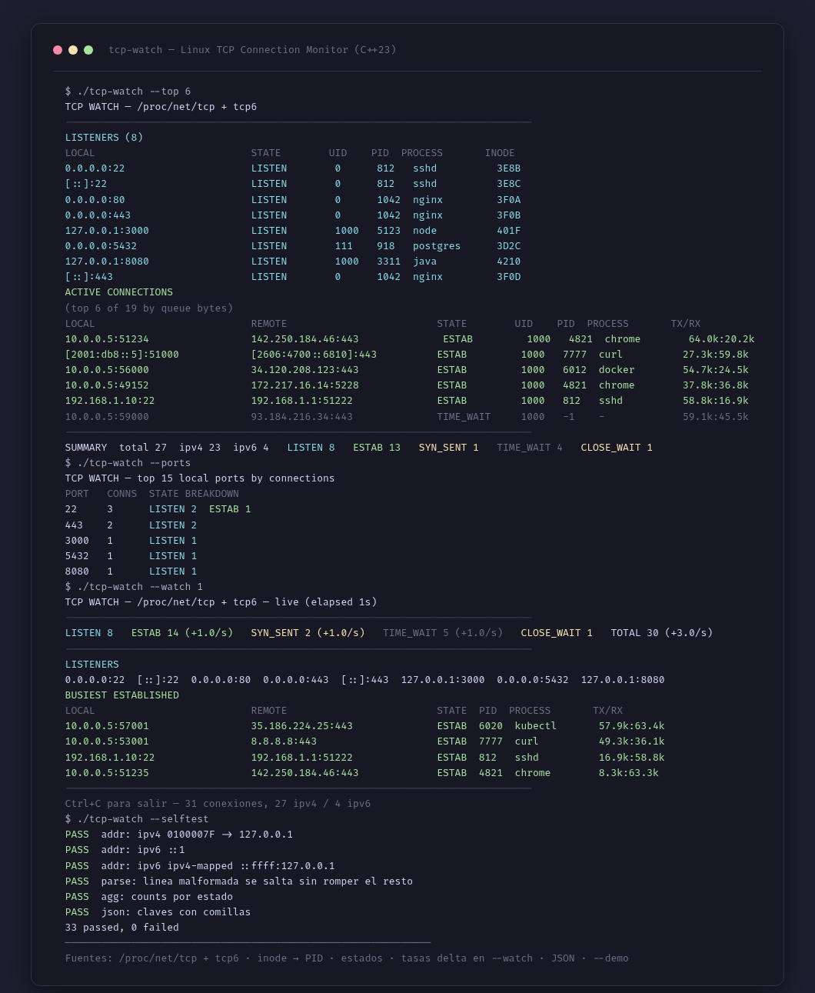Select local address '10.0.0.5:51234'
815x993 pixels.
pos(107,339)
